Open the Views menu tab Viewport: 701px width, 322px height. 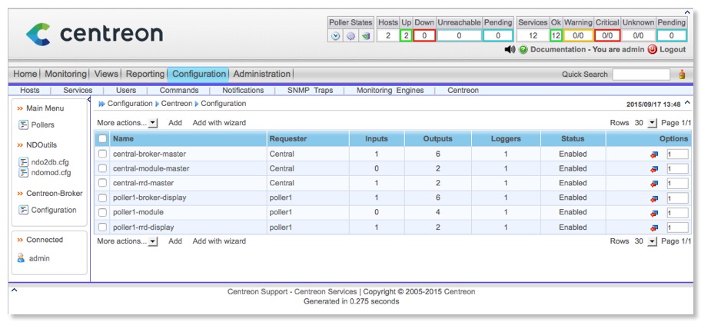click(106, 75)
